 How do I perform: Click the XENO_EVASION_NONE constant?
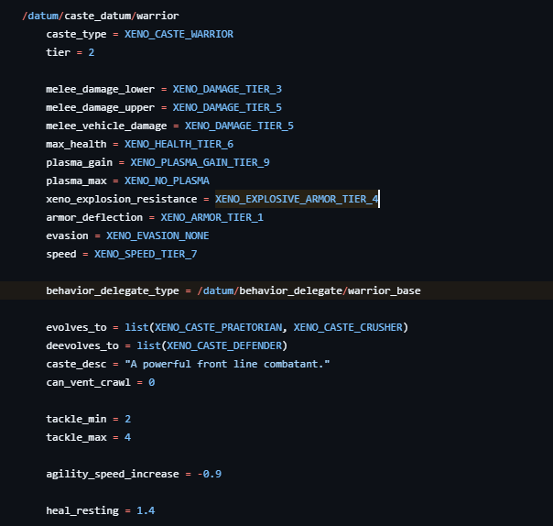point(157,236)
